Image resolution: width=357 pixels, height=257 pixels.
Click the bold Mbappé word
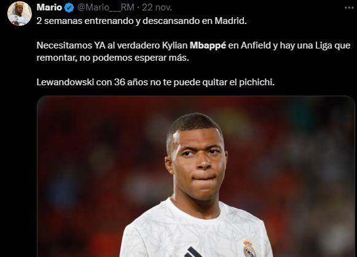point(208,45)
